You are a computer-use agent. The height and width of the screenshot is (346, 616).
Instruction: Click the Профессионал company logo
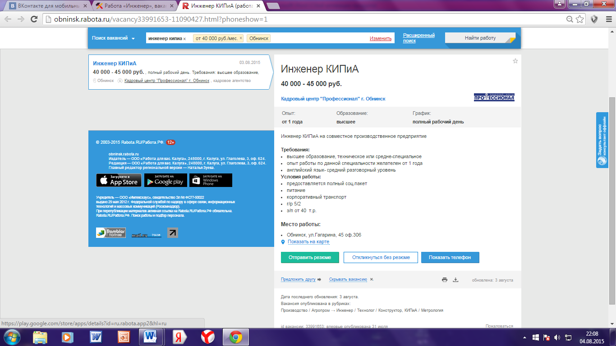[x=494, y=97]
